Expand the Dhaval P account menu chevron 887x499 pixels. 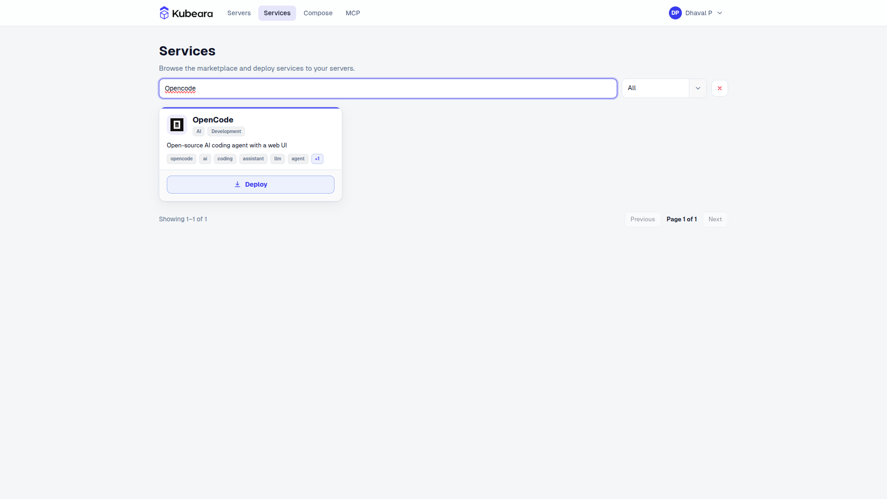[x=720, y=13]
